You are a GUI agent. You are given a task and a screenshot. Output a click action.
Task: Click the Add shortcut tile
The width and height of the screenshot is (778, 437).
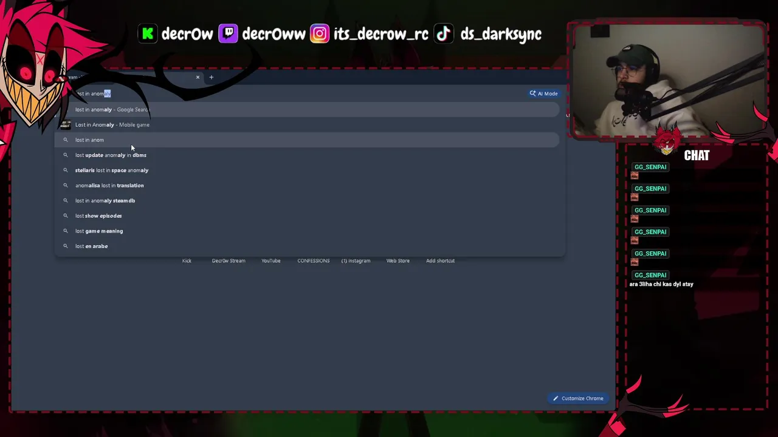(x=440, y=260)
